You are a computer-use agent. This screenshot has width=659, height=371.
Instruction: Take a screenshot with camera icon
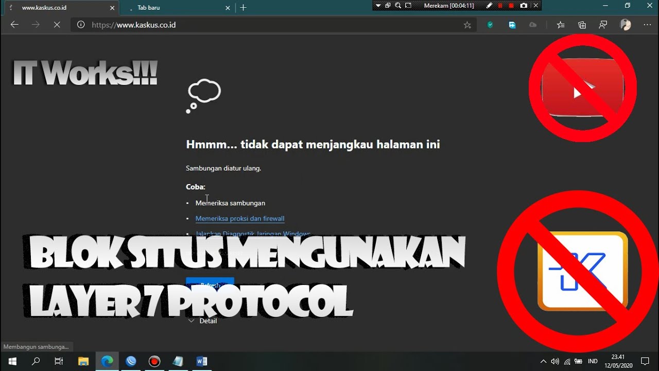coord(524,6)
